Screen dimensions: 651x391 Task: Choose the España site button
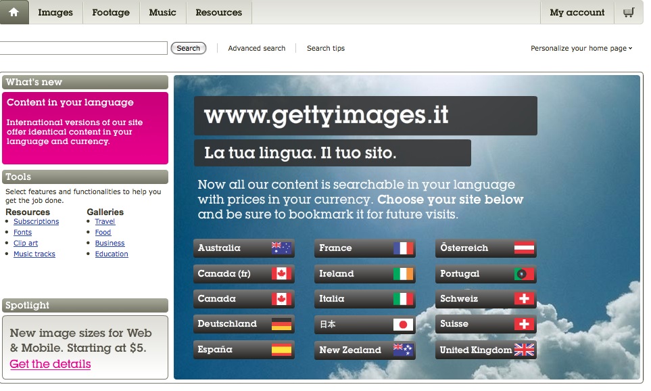click(244, 350)
